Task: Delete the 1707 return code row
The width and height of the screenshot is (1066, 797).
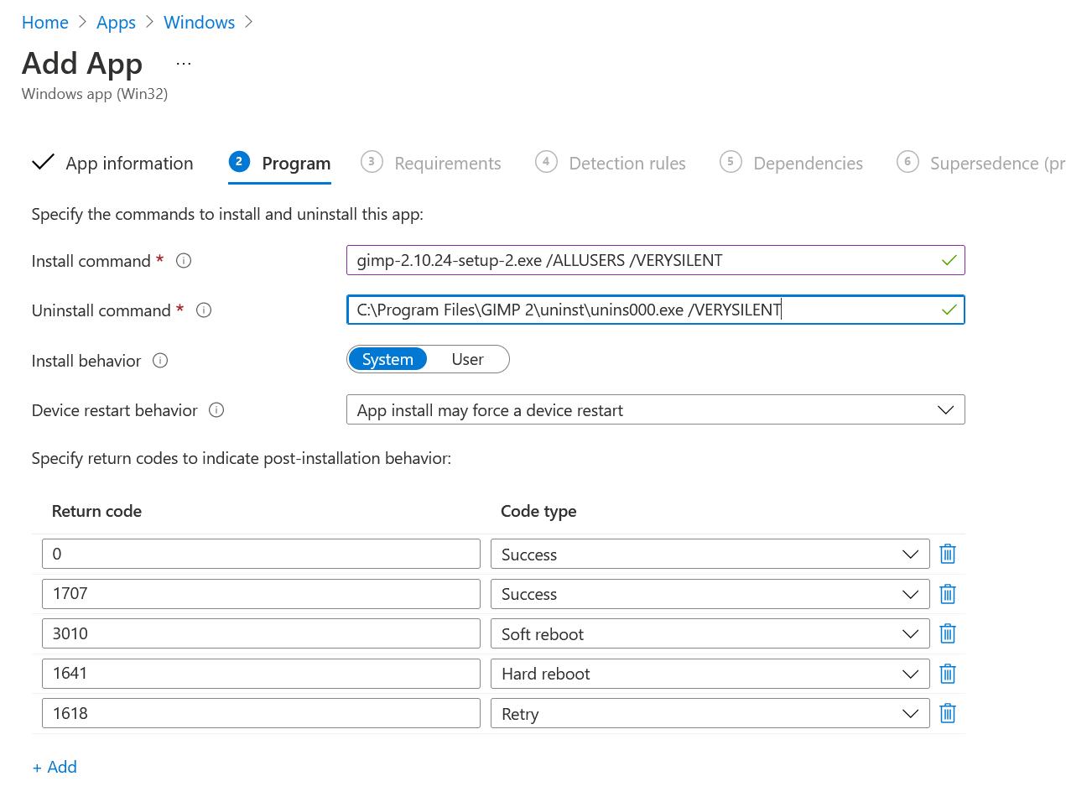Action: [948, 594]
